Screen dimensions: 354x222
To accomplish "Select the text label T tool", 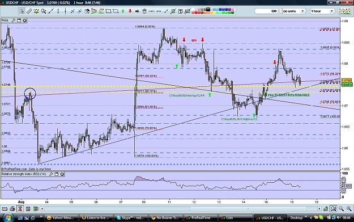I will (180, 11).
